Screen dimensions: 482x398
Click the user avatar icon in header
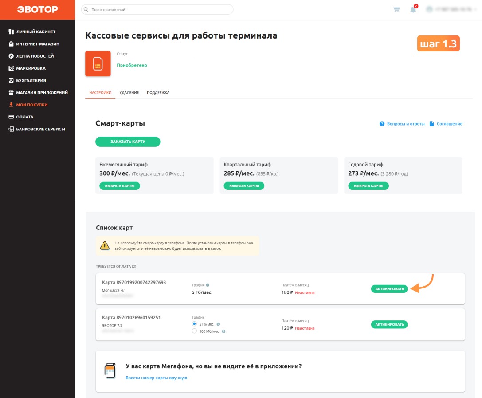click(429, 9)
